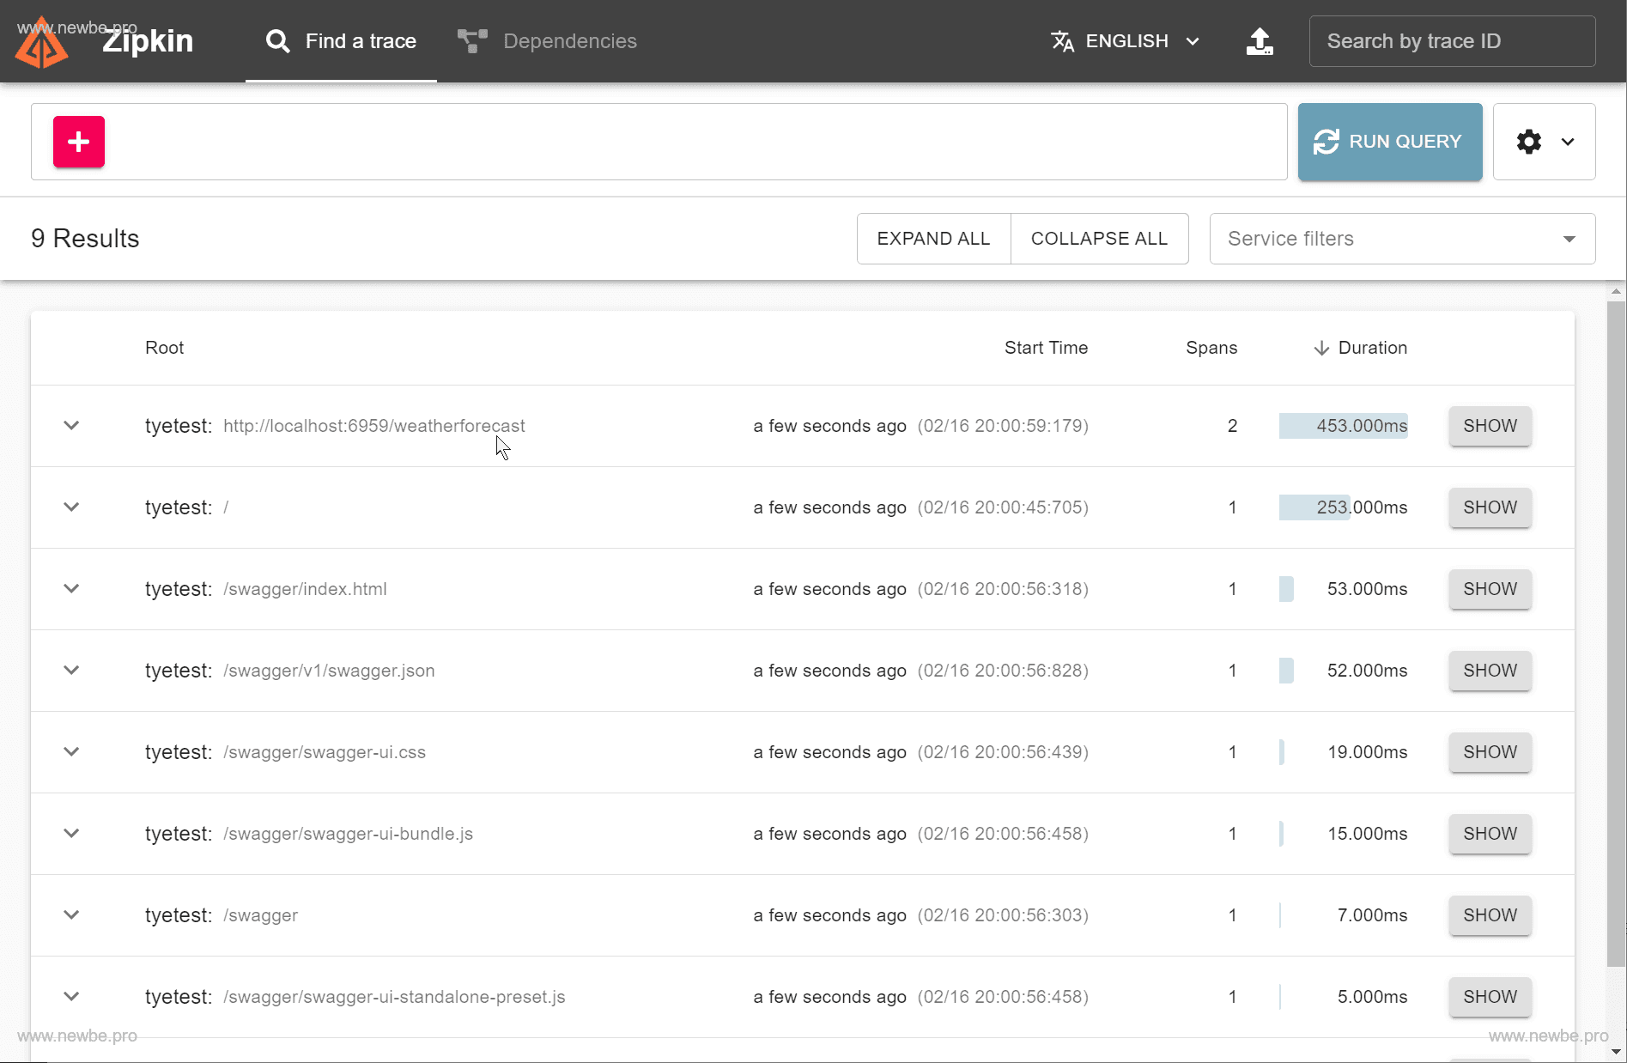Switch to the Dependencies tab

point(569,41)
